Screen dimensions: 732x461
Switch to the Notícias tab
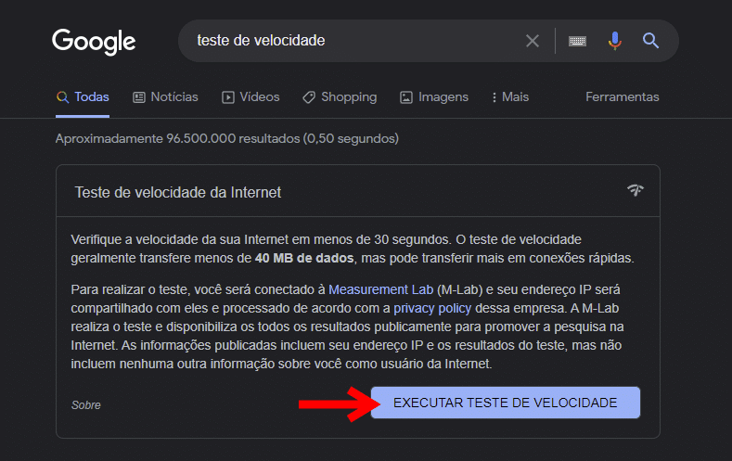[165, 96]
